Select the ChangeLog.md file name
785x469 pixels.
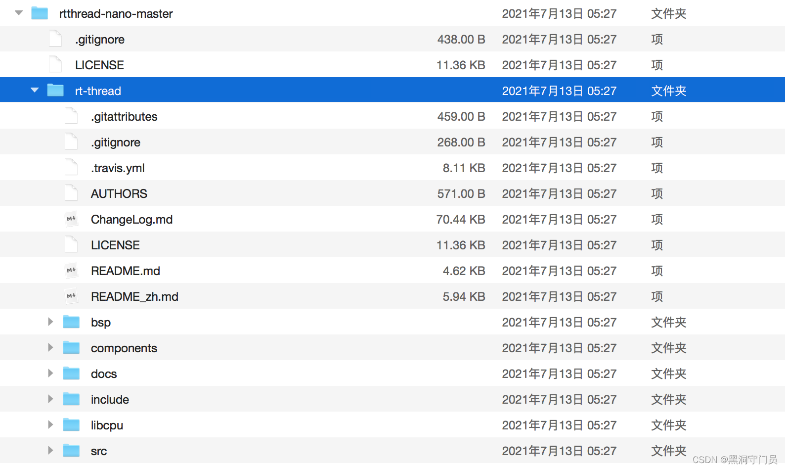tap(132, 220)
